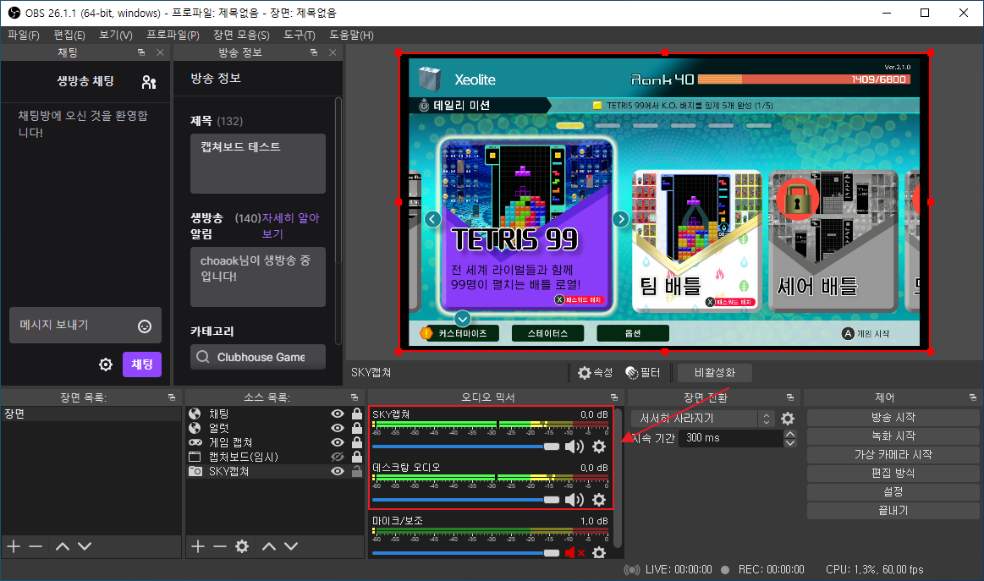The width and height of the screenshot is (984, 581).
Task: Increase 지속 기간 duration value
Action: coord(790,434)
